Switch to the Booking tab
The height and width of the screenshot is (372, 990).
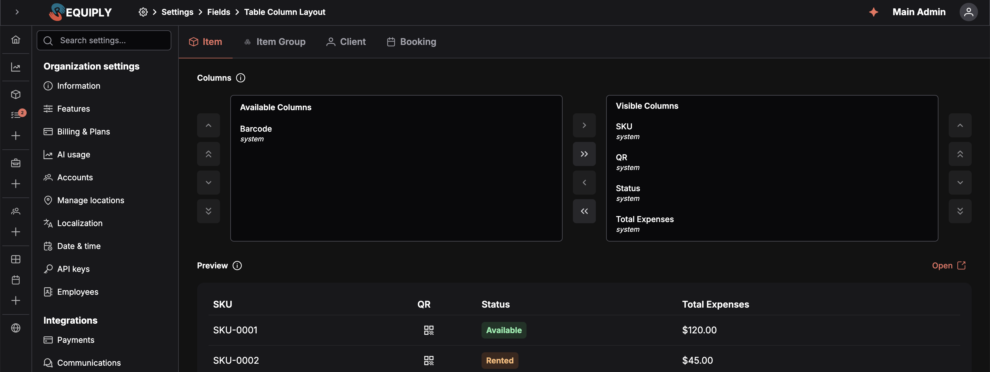click(412, 42)
